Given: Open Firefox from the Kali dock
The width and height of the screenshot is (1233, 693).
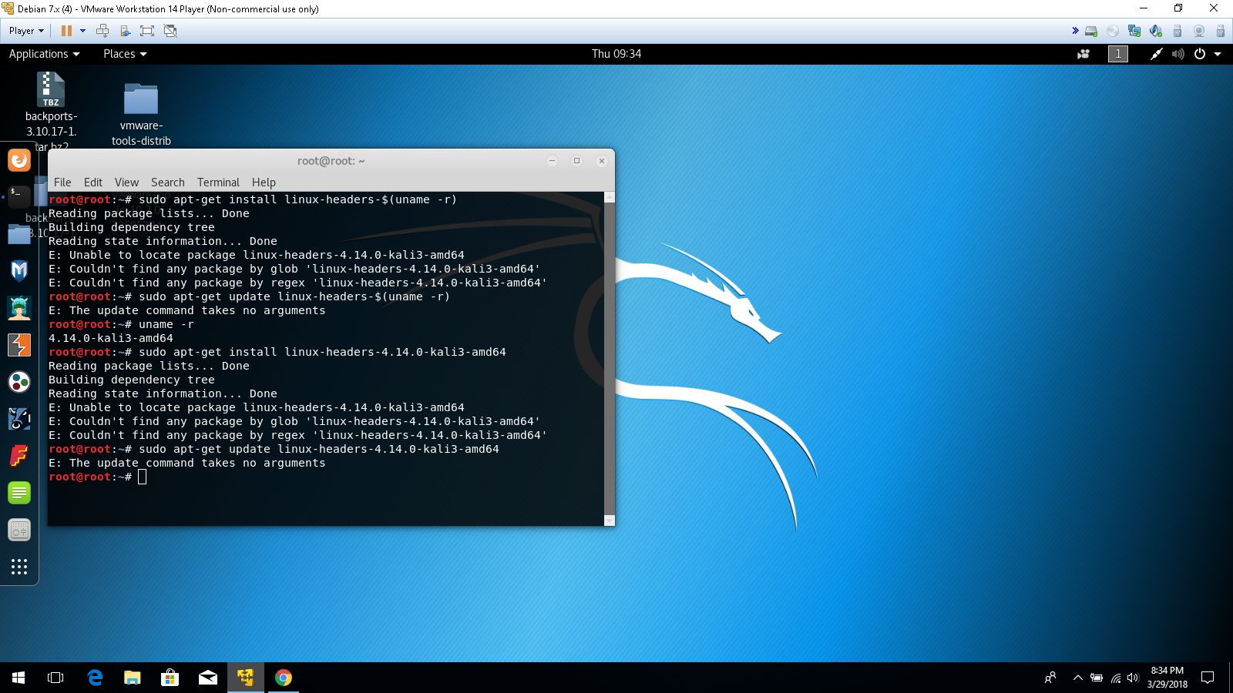Looking at the screenshot, I should 19,160.
